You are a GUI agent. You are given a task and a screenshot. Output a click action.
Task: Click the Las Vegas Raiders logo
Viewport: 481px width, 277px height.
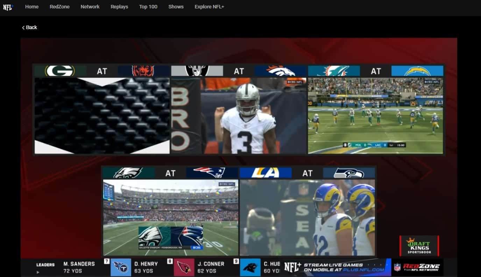point(197,71)
